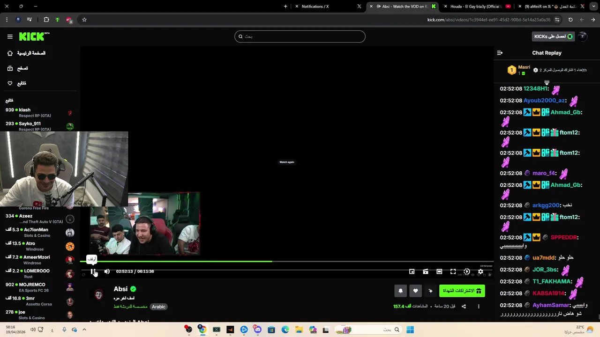The width and height of the screenshot is (600, 337).
Task: Pause the video with the pause button
Action: click(x=93, y=271)
